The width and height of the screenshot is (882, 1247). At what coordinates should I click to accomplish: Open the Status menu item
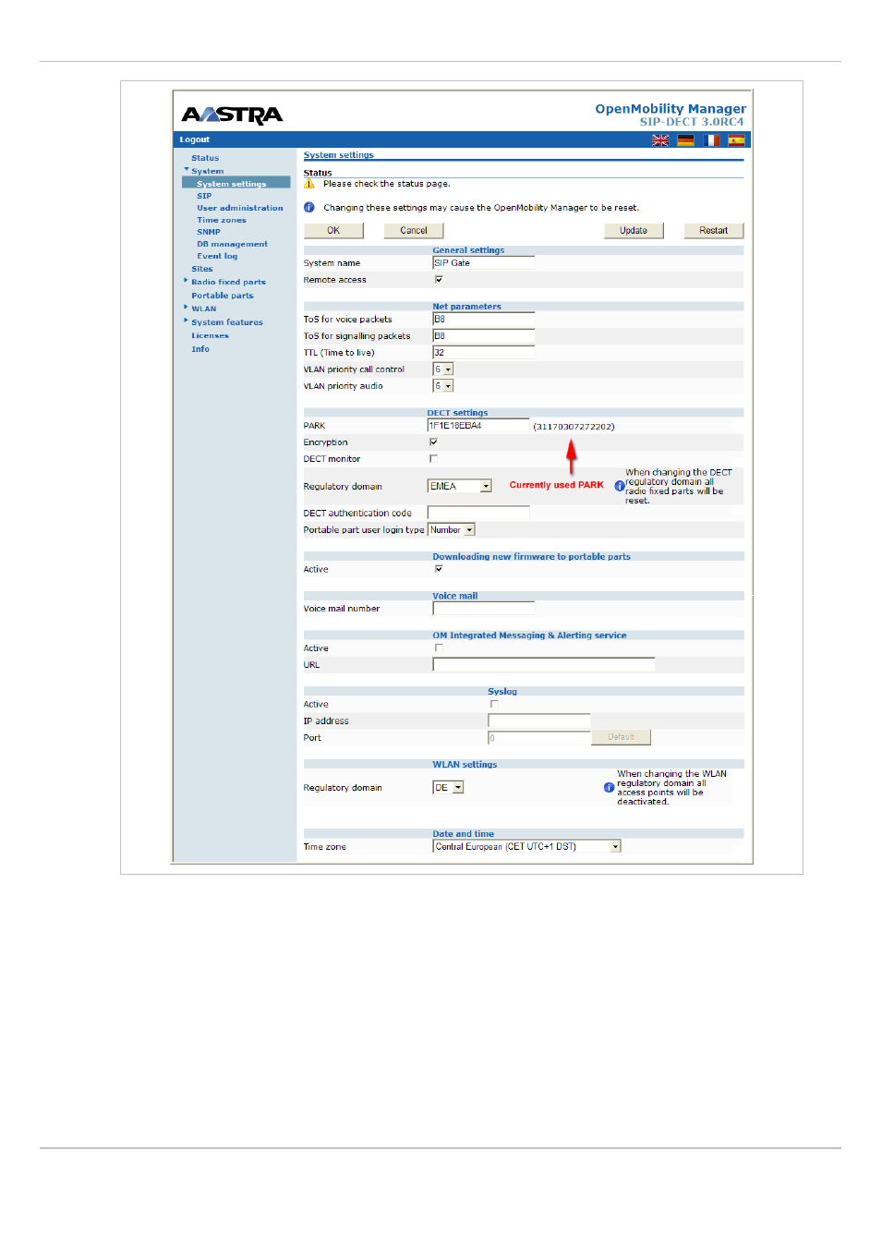[x=205, y=158]
